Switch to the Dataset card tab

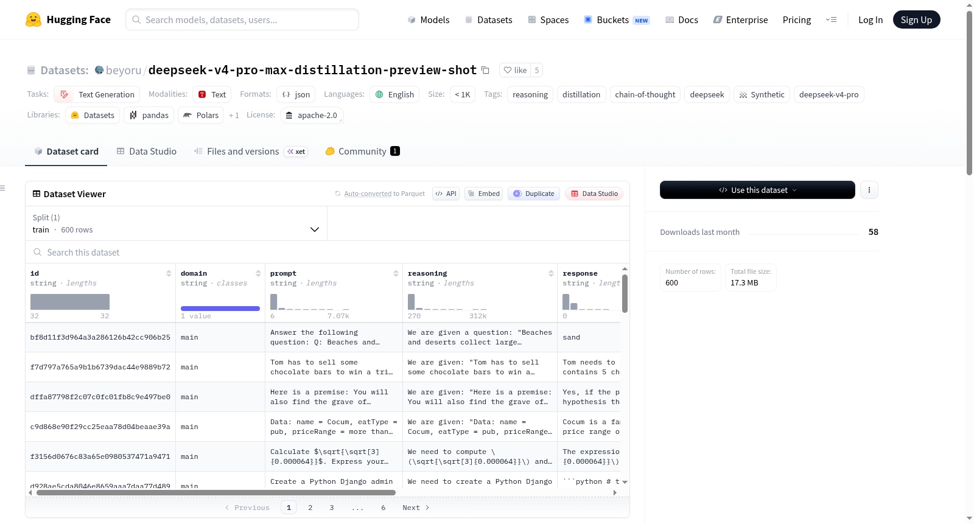66,152
